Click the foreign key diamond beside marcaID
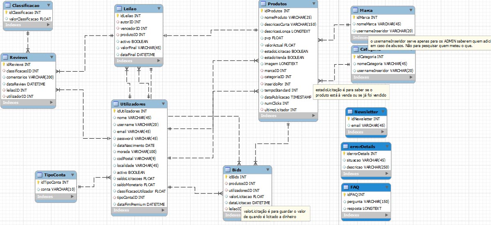491x225 pixels. click(262, 71)
